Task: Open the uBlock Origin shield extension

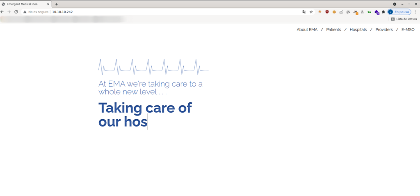Action: pos(327,12)
